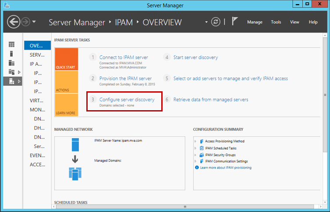Expand the File and Storage Services arrow
This screenshot has width=330, height=212.
pos(19,72)
